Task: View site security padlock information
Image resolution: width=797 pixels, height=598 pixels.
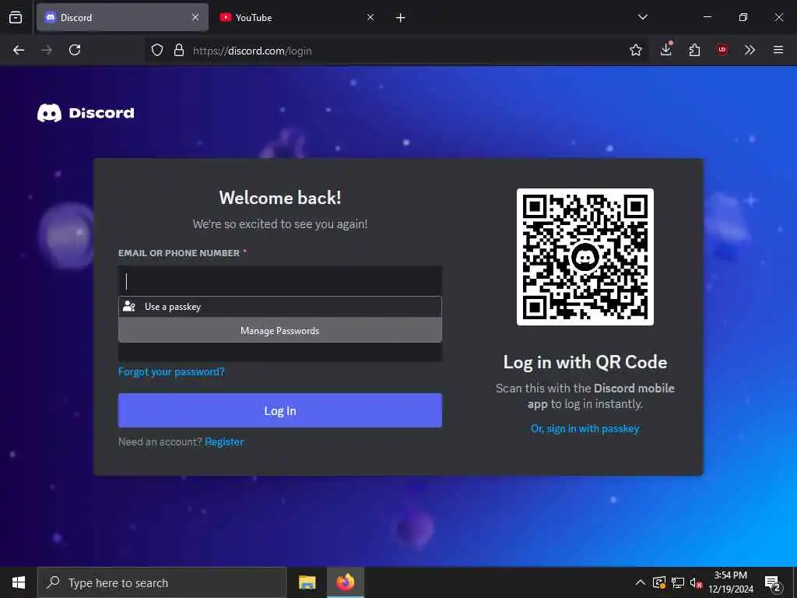Action: [179, 50]
